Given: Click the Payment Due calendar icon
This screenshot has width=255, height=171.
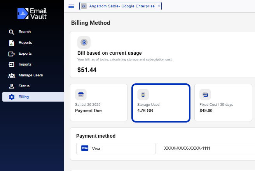Looking at the screenshot, I should pyautogui.click(x=81, y=95).
